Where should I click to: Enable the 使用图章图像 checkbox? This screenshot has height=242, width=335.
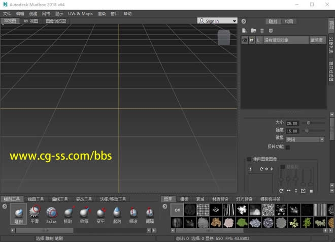(x=249, y=159)
